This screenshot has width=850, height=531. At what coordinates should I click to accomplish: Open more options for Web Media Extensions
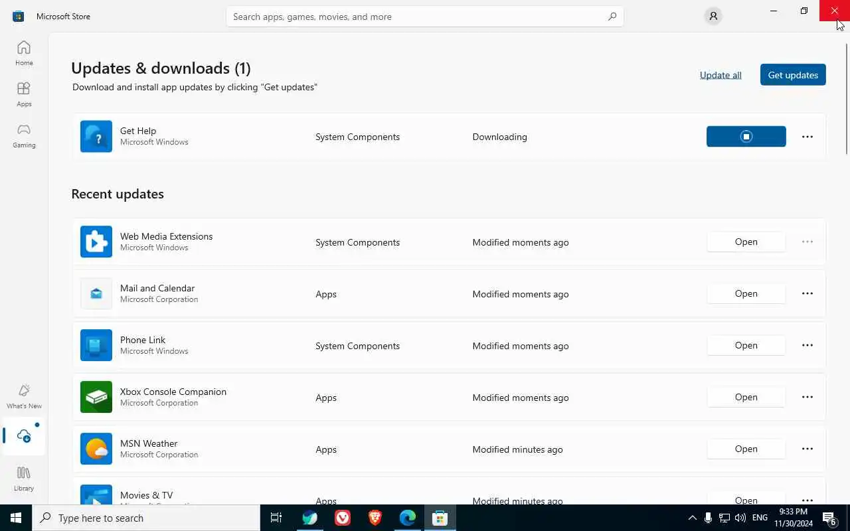point(807,242)
